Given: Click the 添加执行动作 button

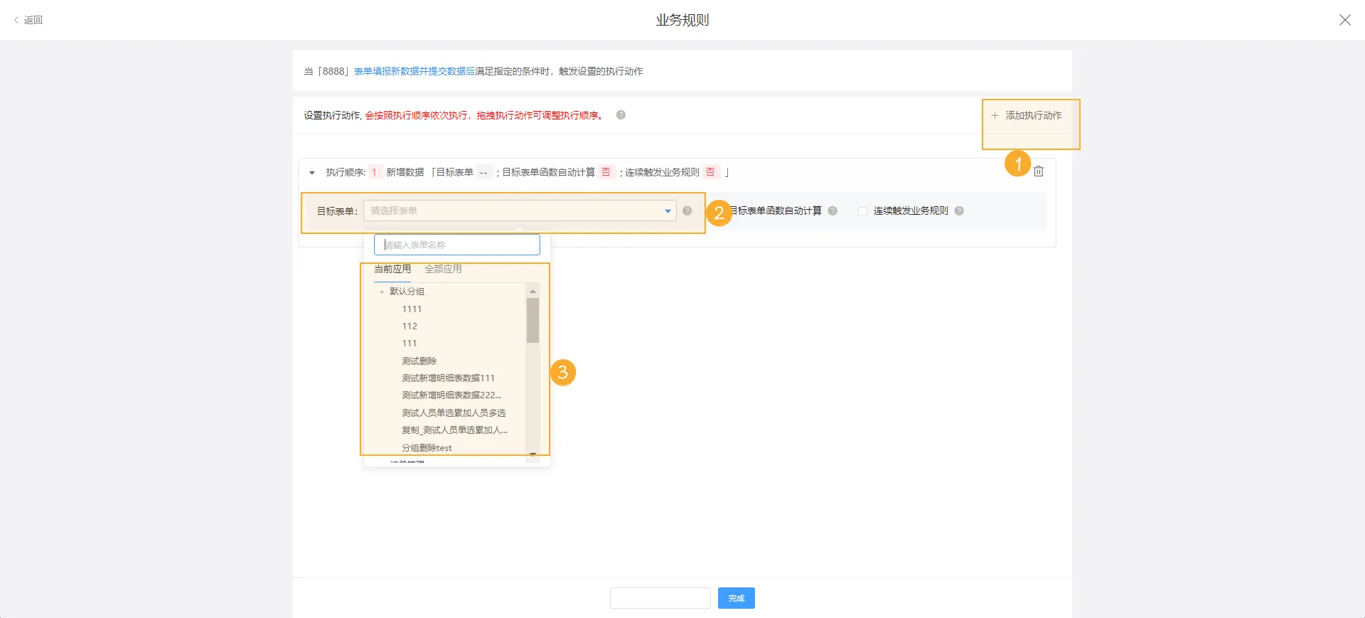Looking at the screenshot, I should point(1027,115).
